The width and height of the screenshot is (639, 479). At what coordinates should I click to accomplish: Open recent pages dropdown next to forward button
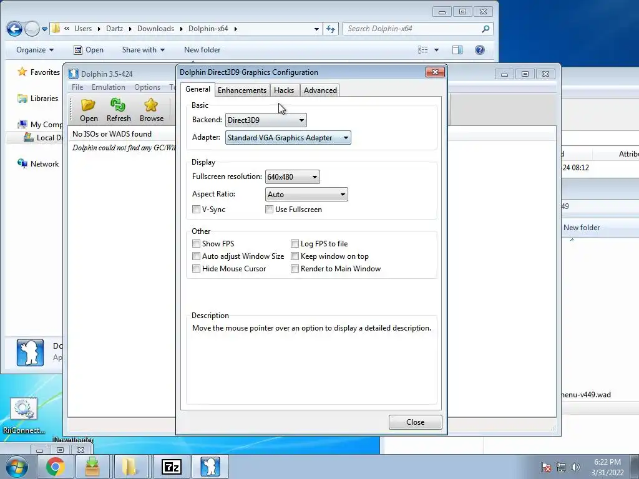click(44, 29)
